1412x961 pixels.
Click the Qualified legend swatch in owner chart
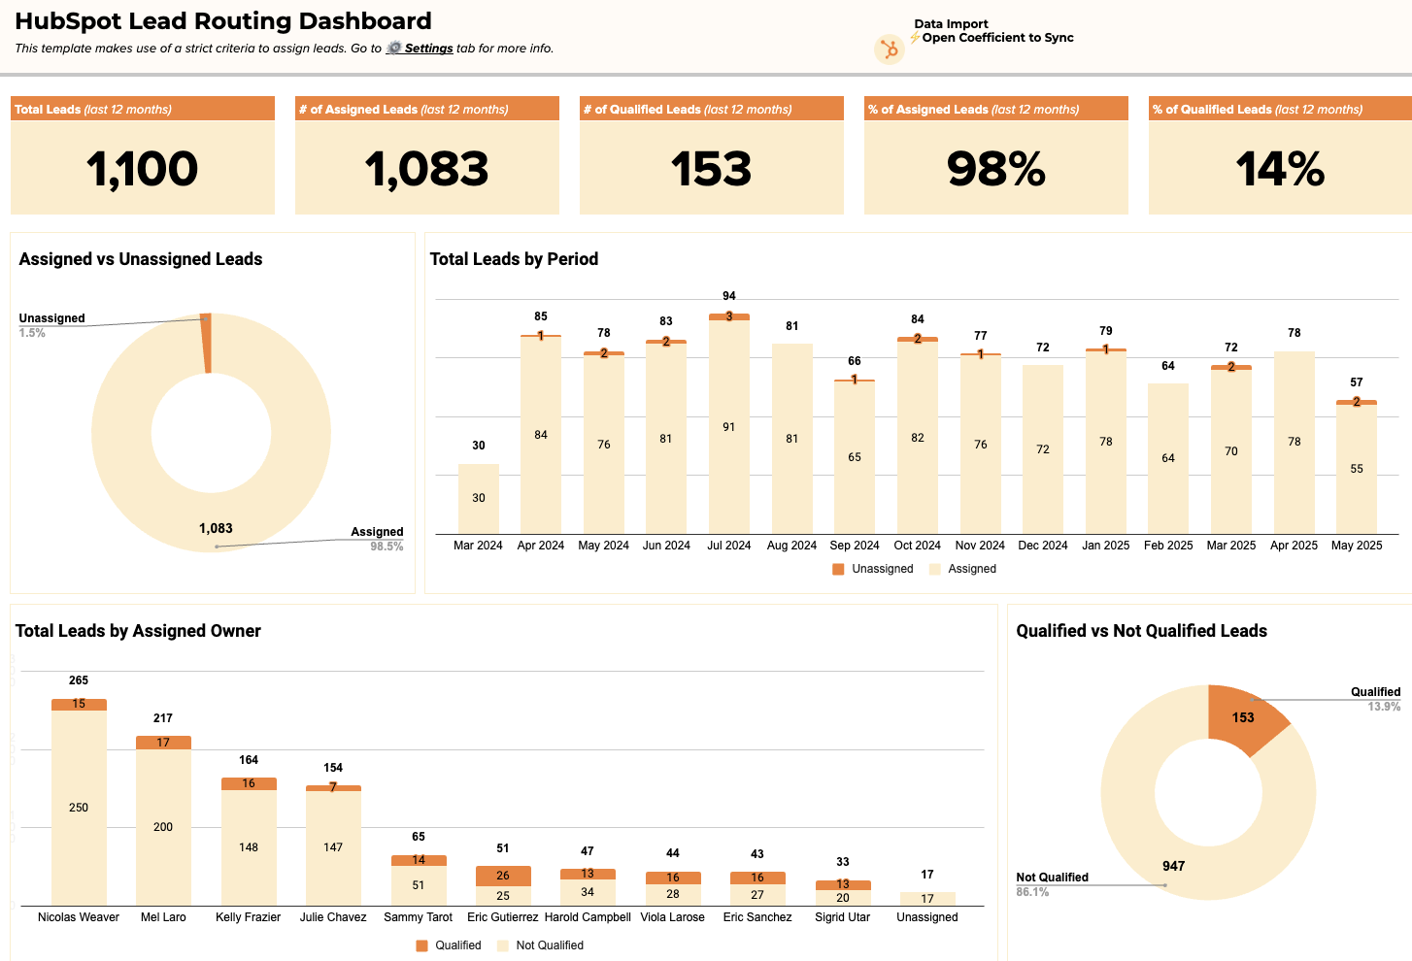point(421,945)
